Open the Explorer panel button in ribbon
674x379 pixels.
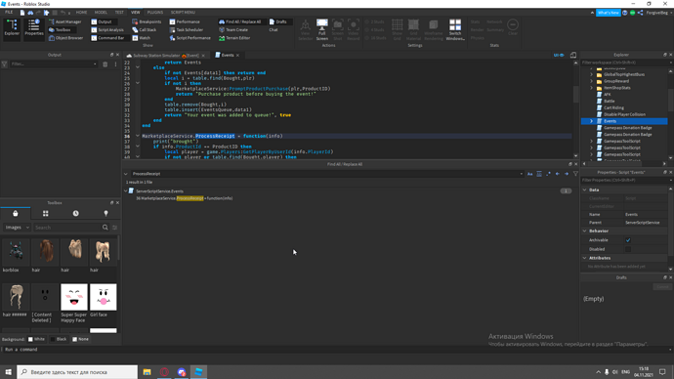[x=12, y=28]
